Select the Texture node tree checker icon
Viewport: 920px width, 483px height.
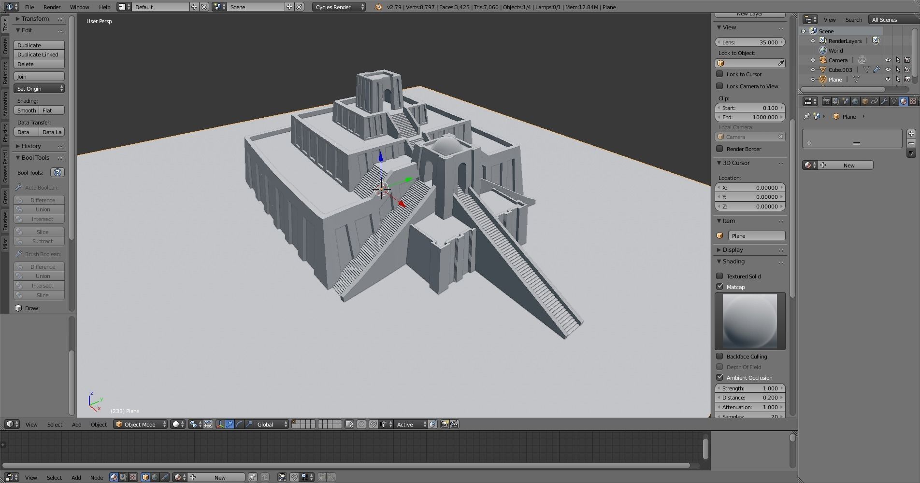(132, 477)
